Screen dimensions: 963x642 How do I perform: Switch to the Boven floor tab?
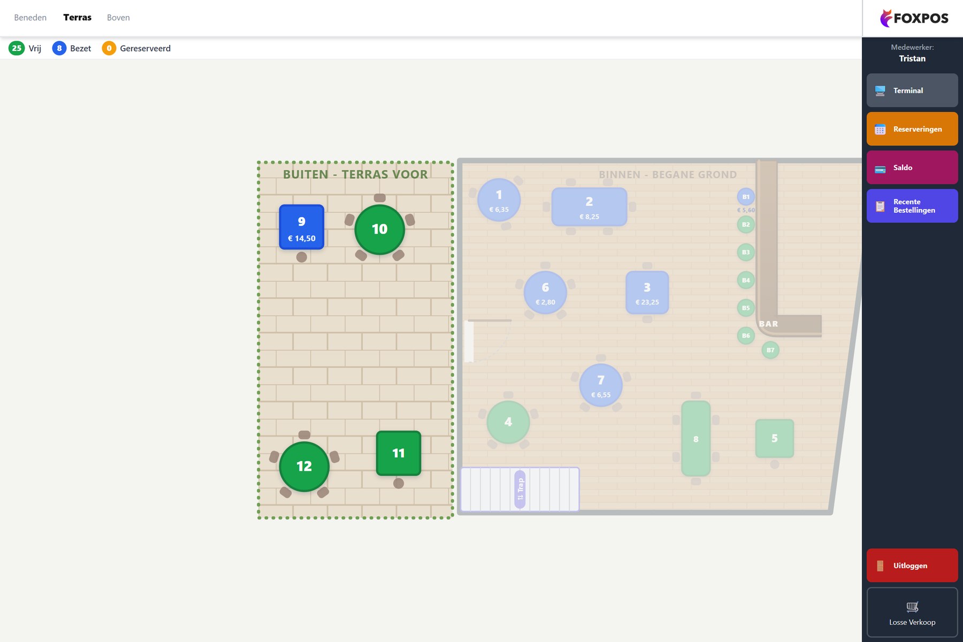(x=118, y=18)
